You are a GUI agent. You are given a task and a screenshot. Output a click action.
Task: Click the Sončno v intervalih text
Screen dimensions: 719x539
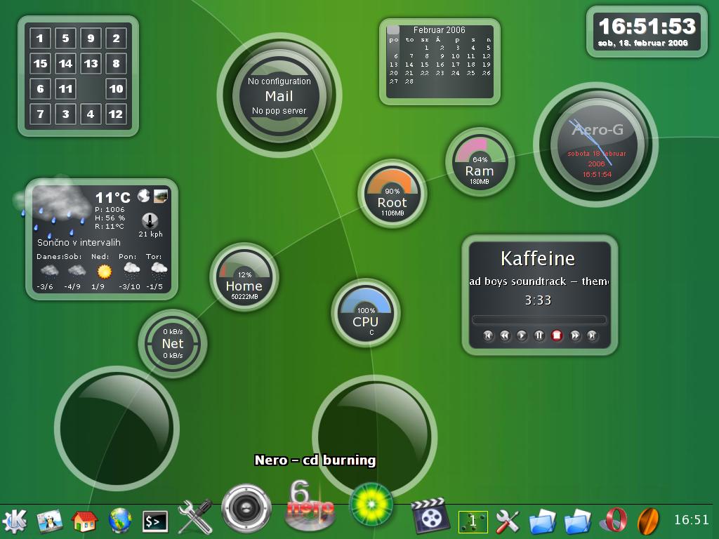[x=79, y=242]
